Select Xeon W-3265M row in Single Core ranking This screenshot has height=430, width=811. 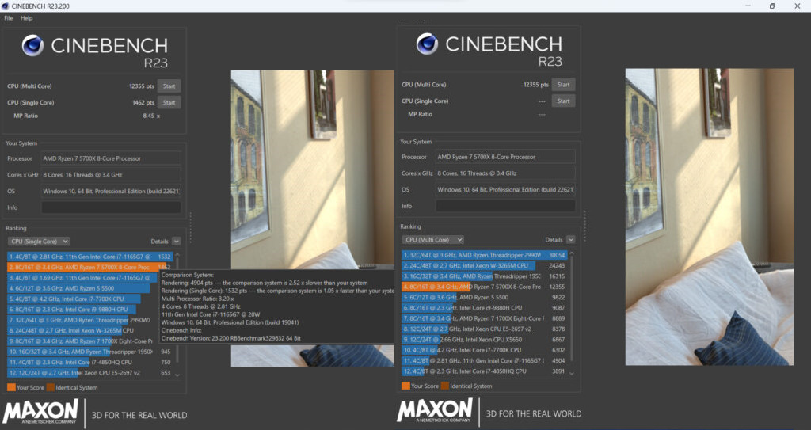89,330
